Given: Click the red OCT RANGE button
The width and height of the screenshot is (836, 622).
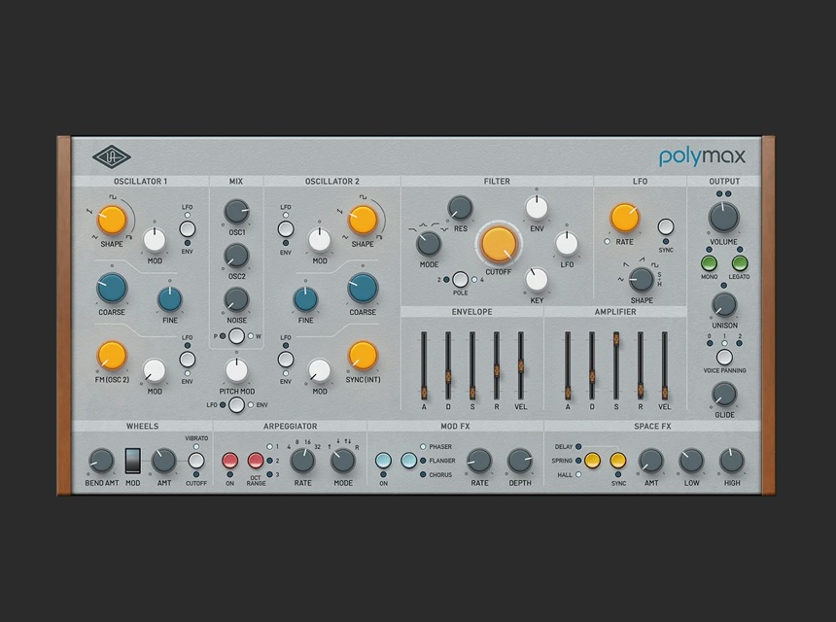Looking at the screenshot, I should (256, 461).
